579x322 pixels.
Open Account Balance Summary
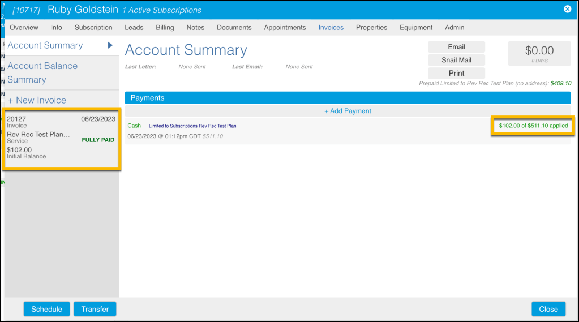(42, 72)
